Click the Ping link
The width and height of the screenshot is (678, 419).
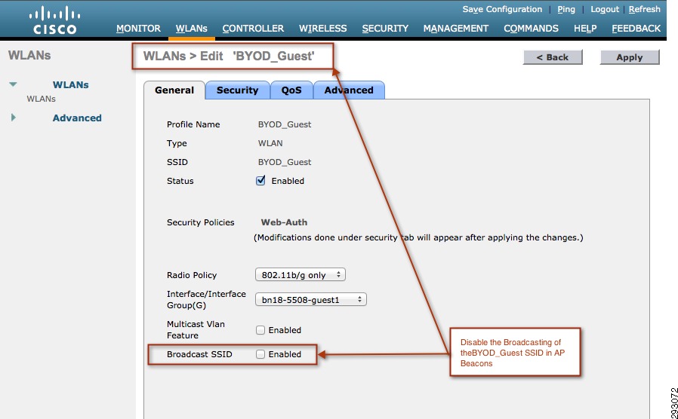[x=566, y=9]
